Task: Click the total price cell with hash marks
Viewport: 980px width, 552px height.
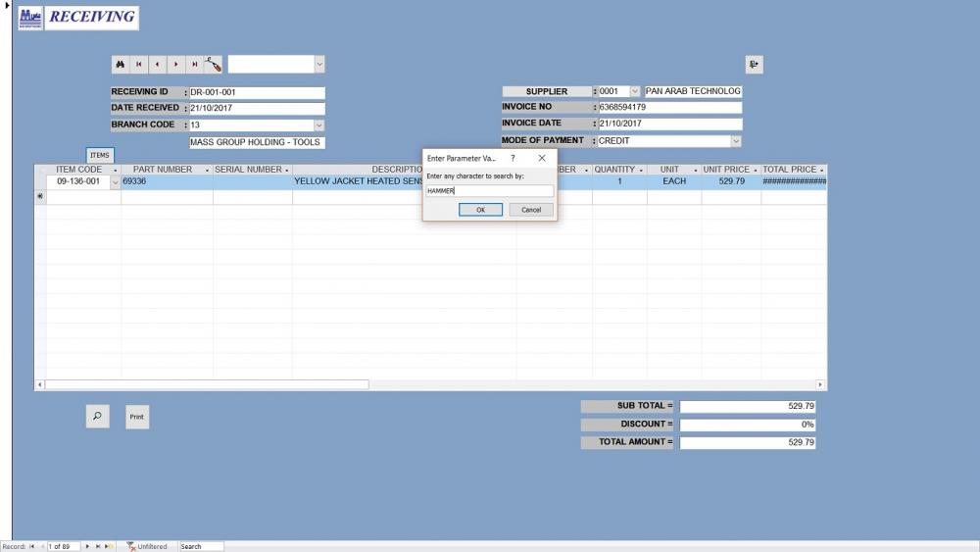Action: tap(794, 182)
